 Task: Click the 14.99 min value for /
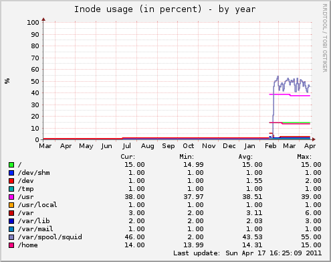pos(193,165)
